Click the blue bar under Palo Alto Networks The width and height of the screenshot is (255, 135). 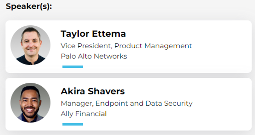tap(73, 67)
